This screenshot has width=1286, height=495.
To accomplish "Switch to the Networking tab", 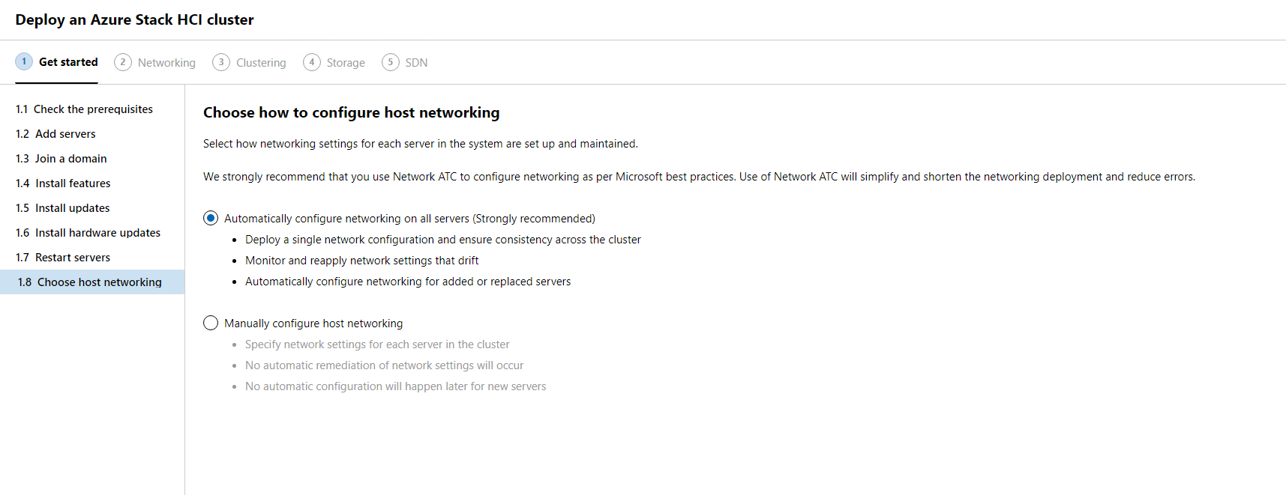I will (x=166, y=63).
